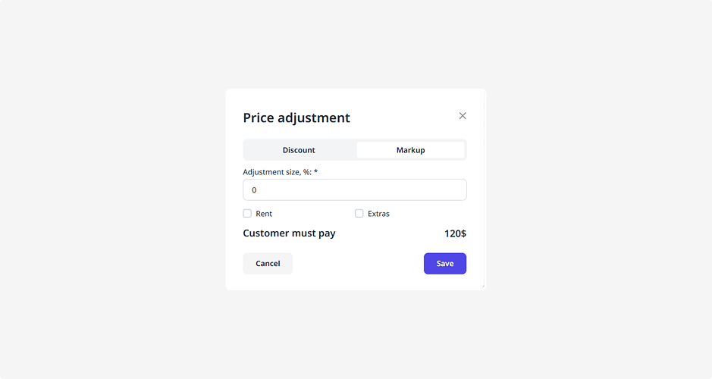The width and height of the screenshot is (712, 379).
Task: Click the Adjustment size field label
Action: click(x=277, y=172)
